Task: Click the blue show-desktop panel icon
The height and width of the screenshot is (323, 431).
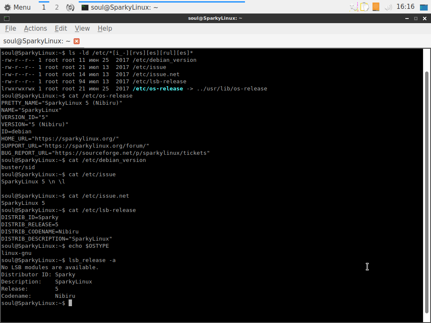Action: [x=424, y=7]
